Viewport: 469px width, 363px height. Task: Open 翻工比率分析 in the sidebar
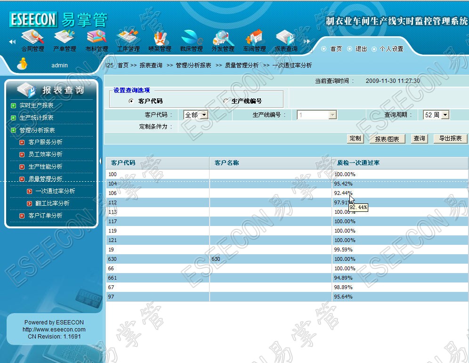52,203
